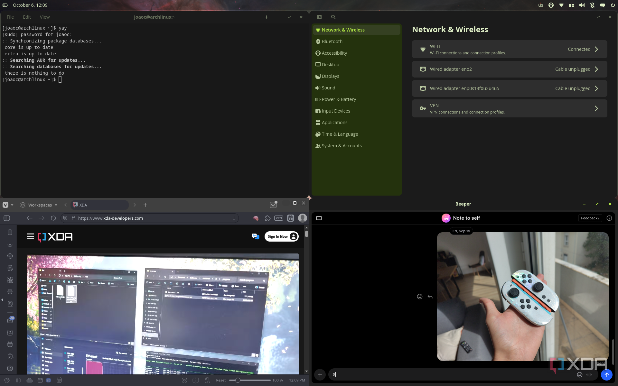Click the search icon in Settings header
This screenshot has height=386, width=618.
click(x=333, y=17)
